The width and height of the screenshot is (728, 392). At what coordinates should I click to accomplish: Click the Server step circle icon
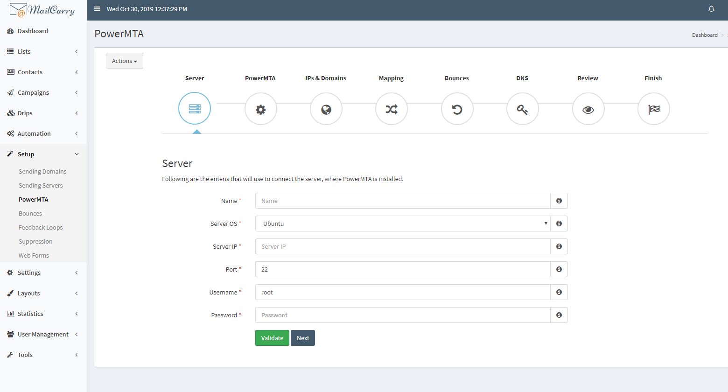click(x=195, y=109)
